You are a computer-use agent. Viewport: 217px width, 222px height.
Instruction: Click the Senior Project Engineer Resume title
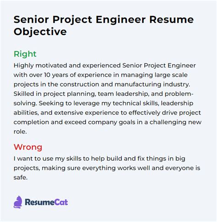coord(103,20)
